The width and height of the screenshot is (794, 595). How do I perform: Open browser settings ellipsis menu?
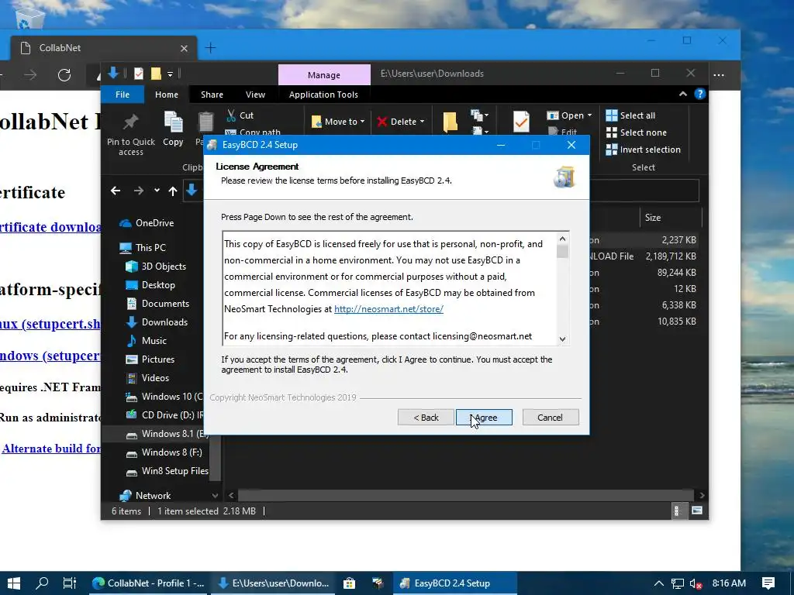(719, 75)
